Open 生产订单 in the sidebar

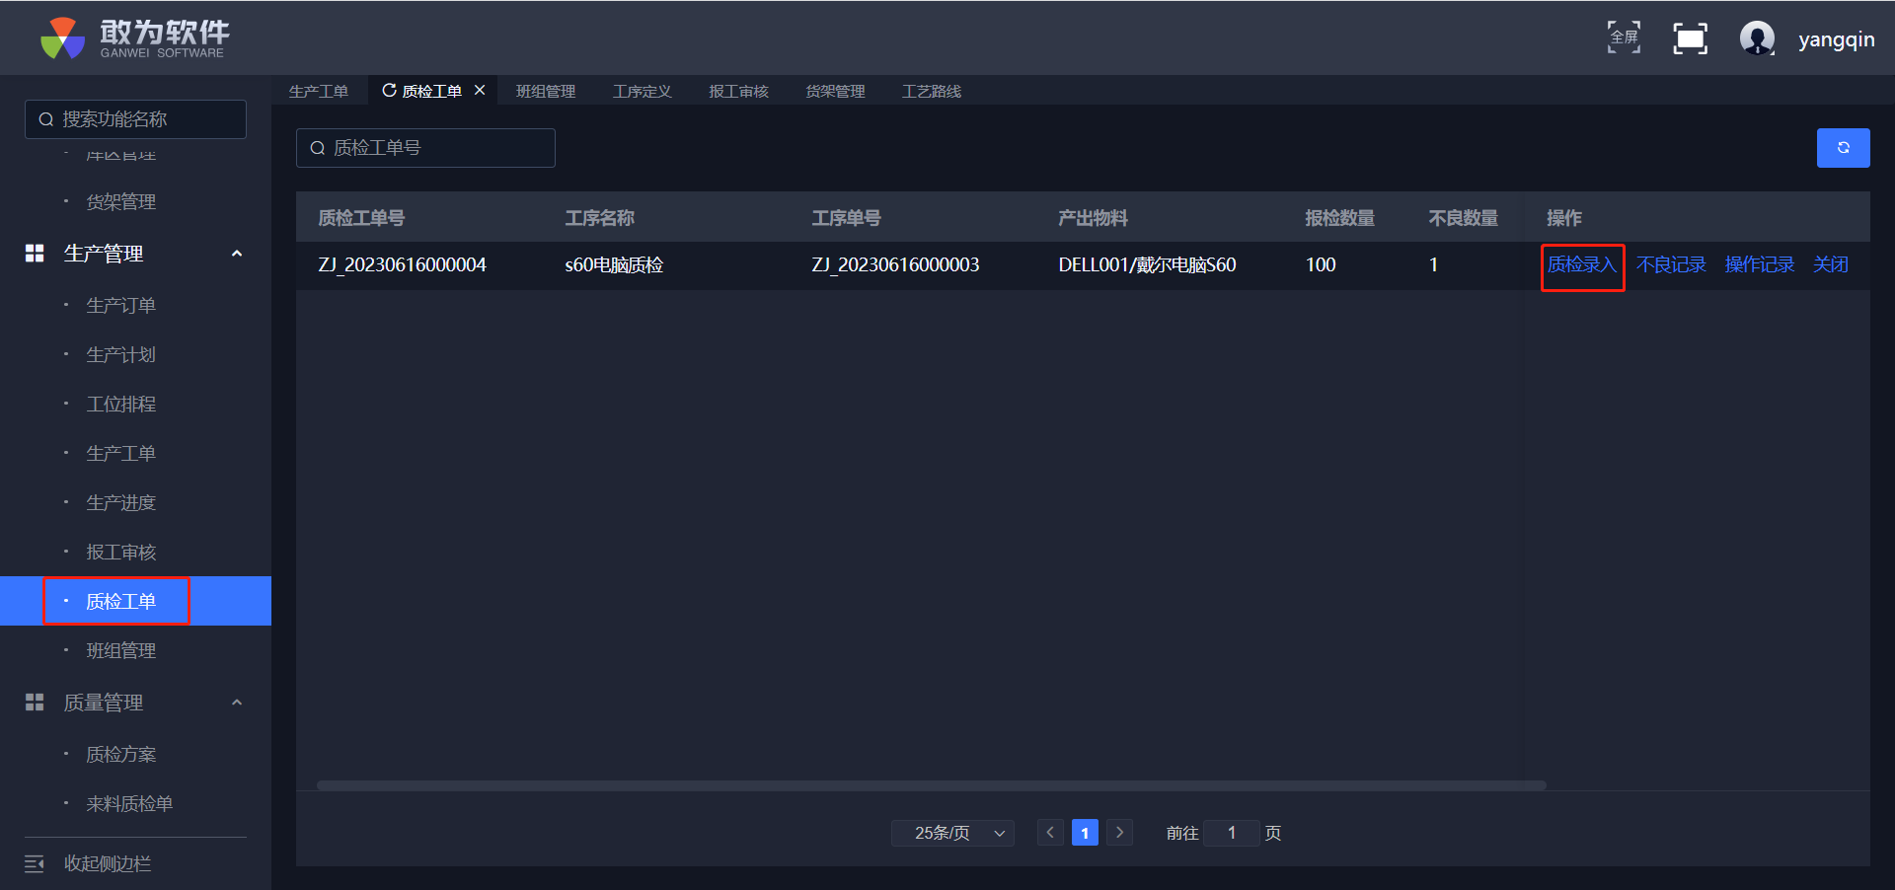[x=120, y=305]
